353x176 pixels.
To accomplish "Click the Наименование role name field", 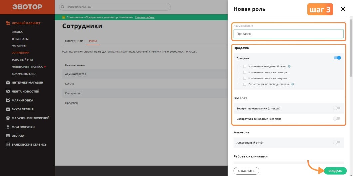I will pyautogui.click(x=289, y=34).
